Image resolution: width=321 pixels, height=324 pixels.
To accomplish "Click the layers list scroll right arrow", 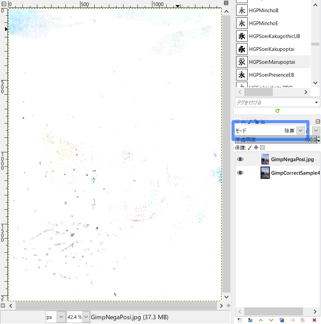I will coord(315,311).
